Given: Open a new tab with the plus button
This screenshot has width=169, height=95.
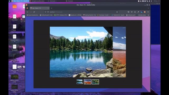Looking at the screenshot, I should [x=51, y=8].
